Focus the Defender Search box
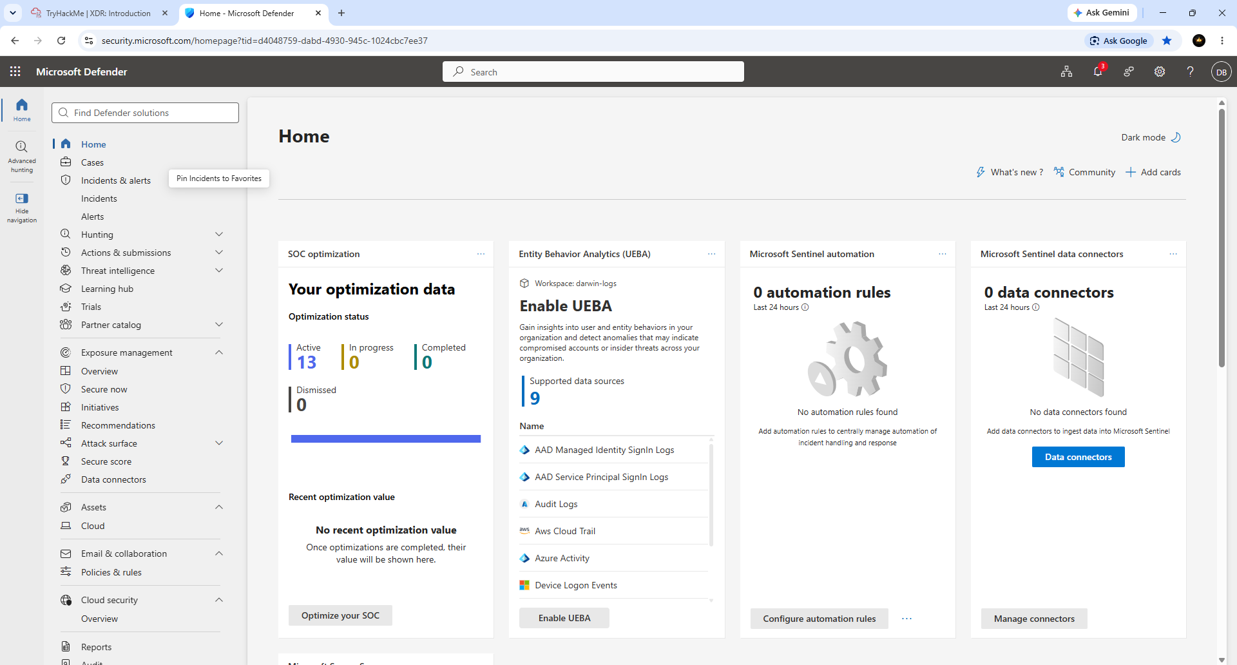The image size is (1237, 665). tap(593, 72)
